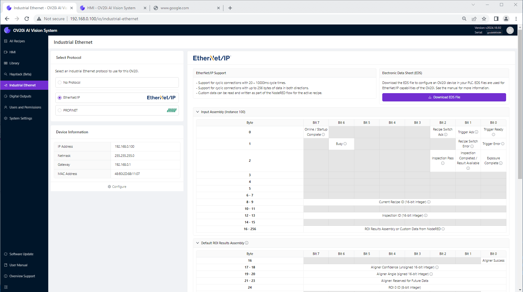The height and width of the screenshot is (292, 523).
Task: Download the EDS file
Action: 444,97
